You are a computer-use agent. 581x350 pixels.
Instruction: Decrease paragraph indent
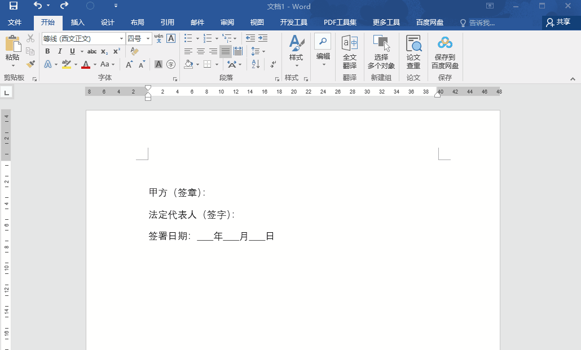pyautogui.click(x=250, y=38)
